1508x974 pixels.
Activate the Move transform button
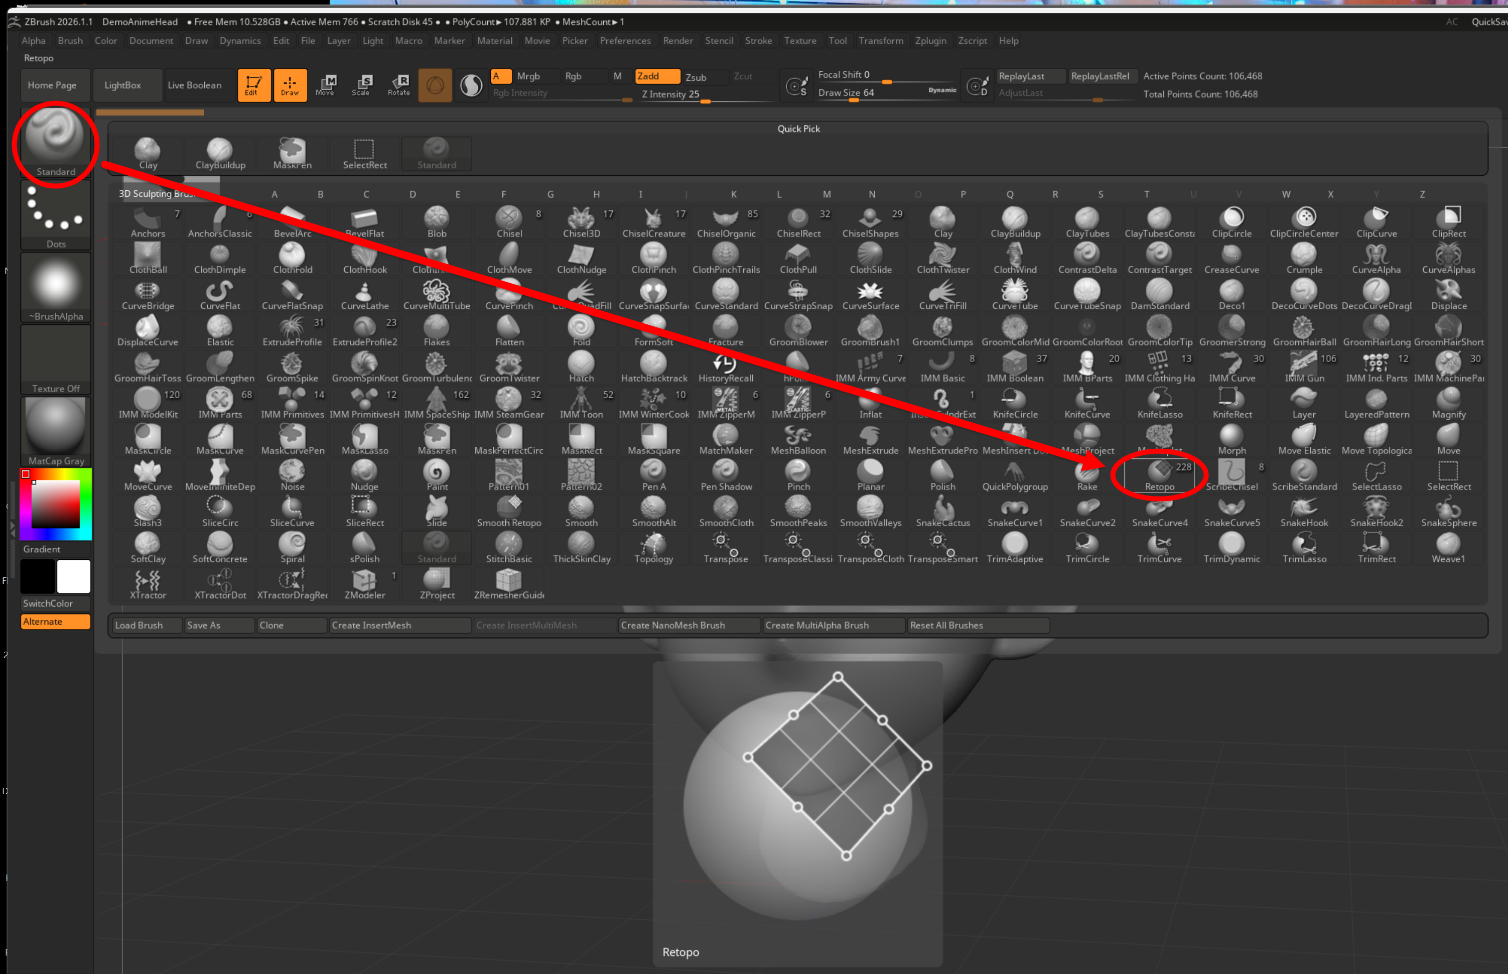(x=326, y=85)
